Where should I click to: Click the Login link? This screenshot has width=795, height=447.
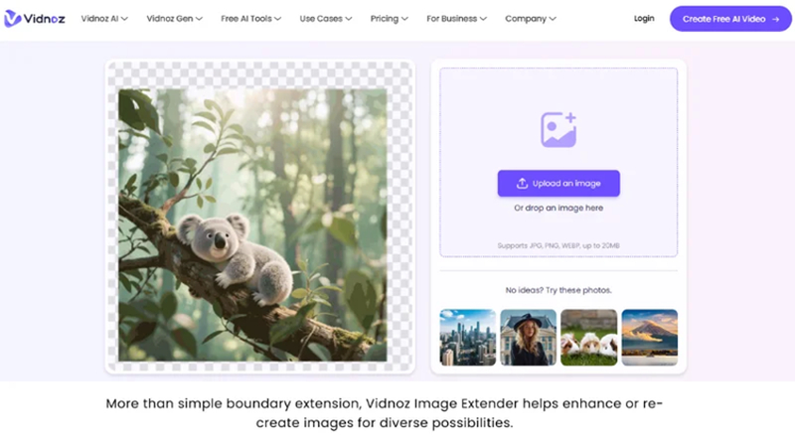pos(644,18)
